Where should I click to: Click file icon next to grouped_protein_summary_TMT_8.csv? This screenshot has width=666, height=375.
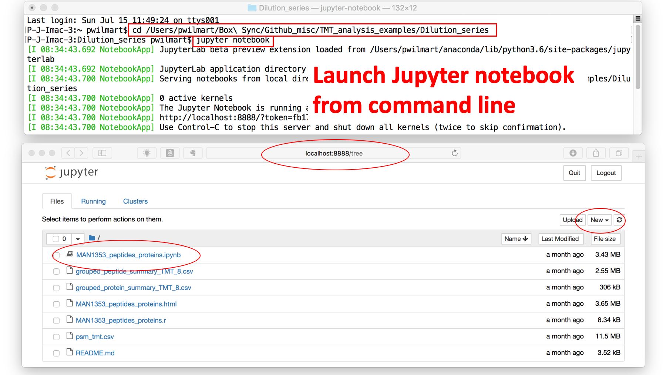coord(70,287)
